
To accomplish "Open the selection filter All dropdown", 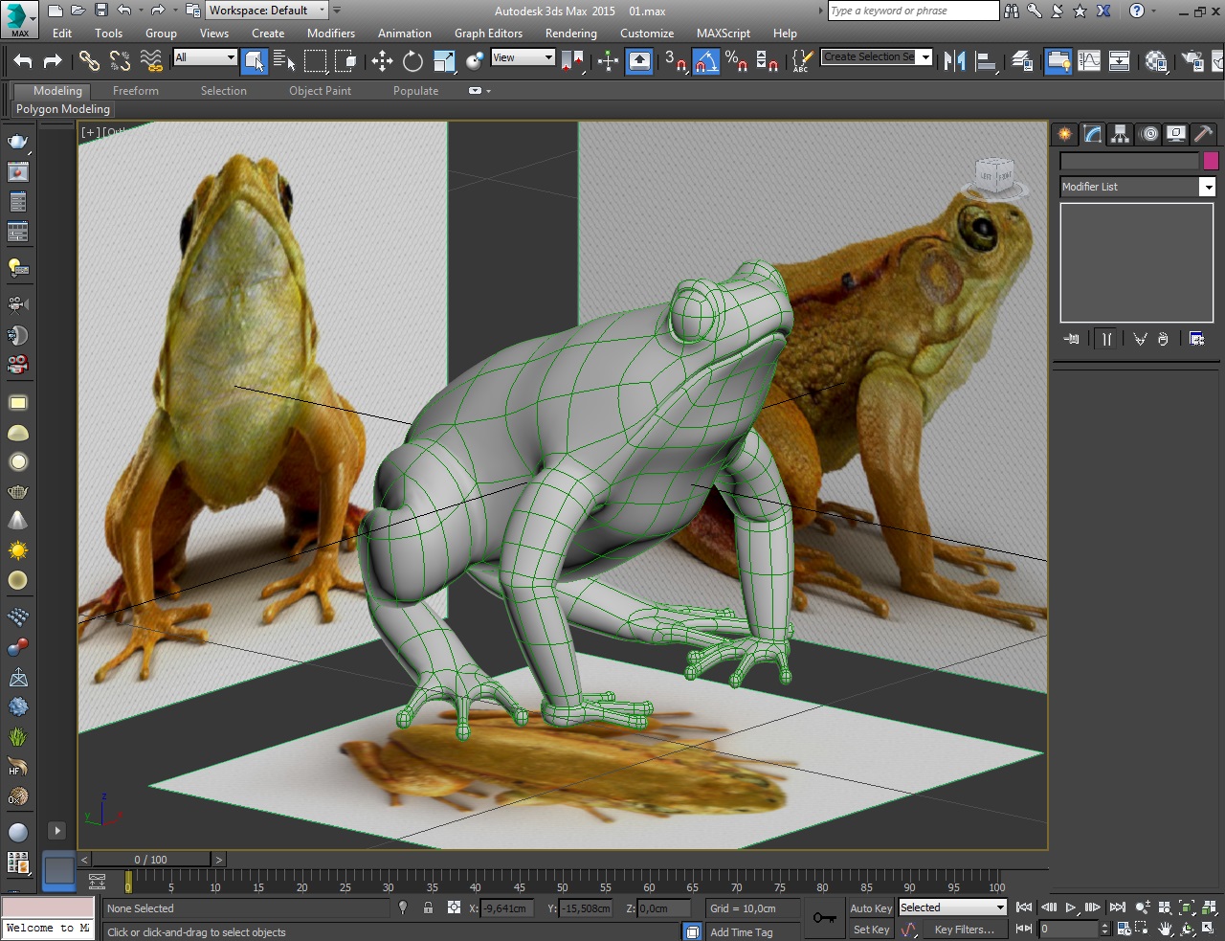I will pos(205,57).
